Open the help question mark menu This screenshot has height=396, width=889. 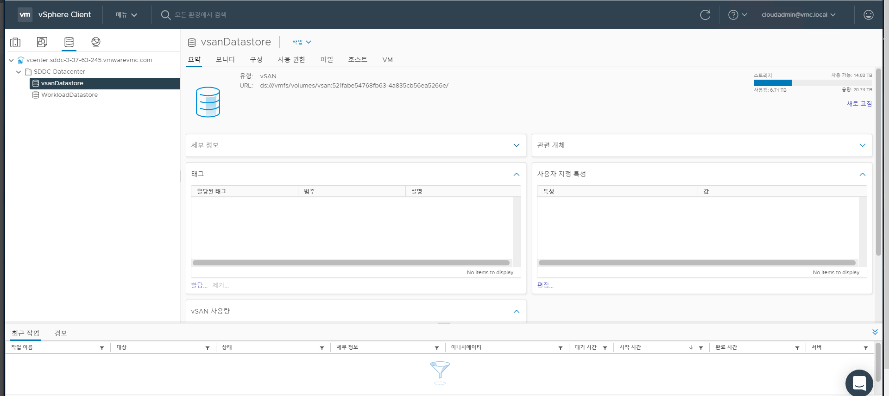(738, 15)
